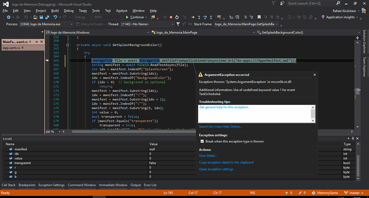Open the Call Stack tab
Image resolution: width=369 pixels, height=198 pixels.
9,185
